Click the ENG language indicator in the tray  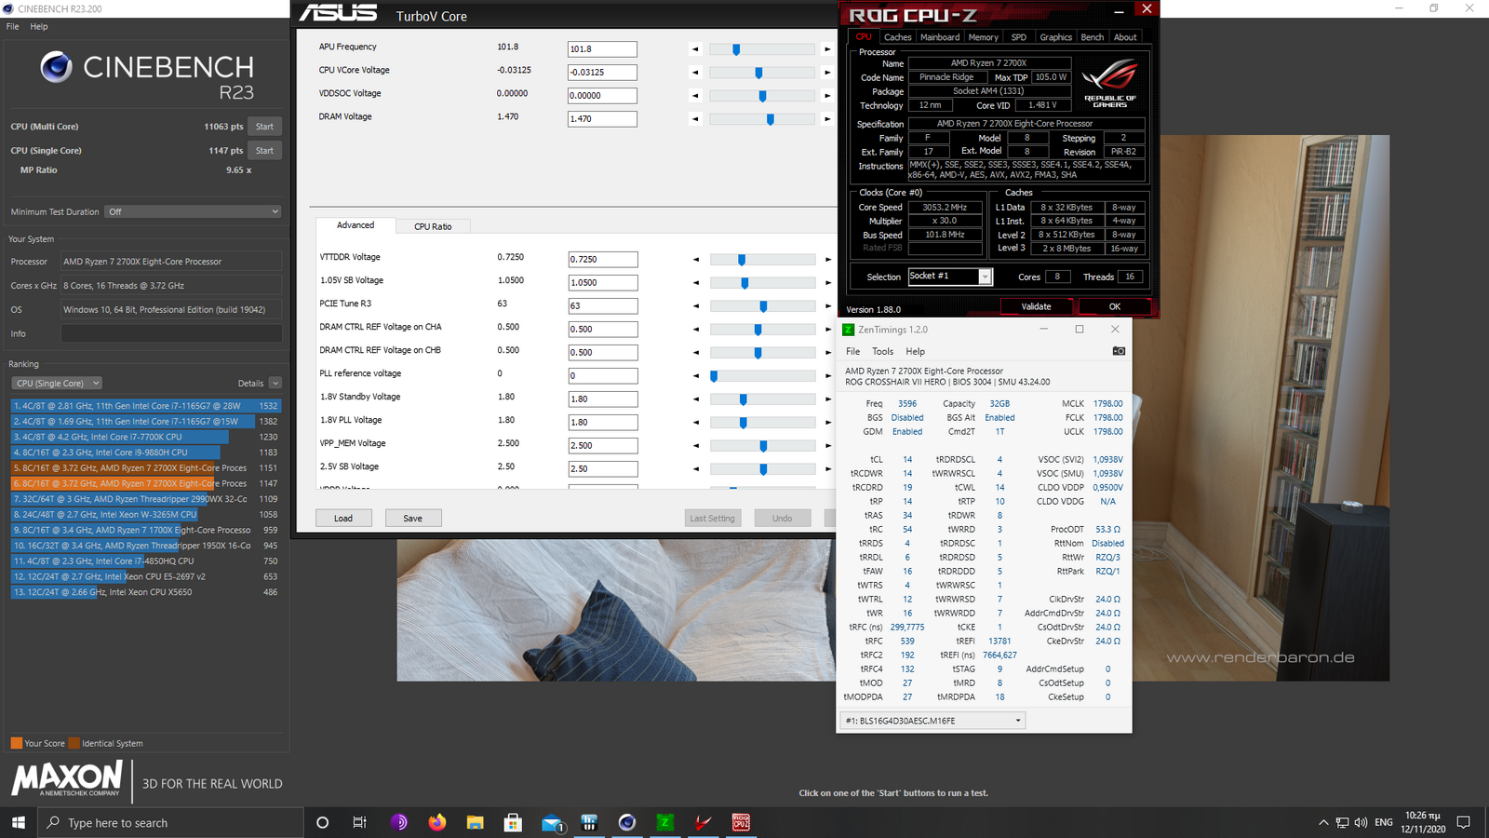coord(1384,822)
